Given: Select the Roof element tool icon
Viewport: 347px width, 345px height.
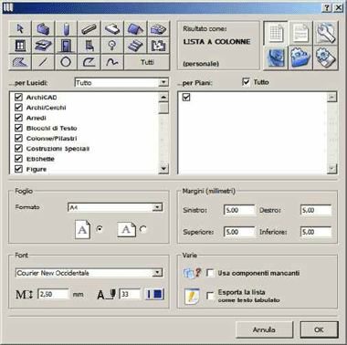Looking at the screenshot, I should 135,29.
